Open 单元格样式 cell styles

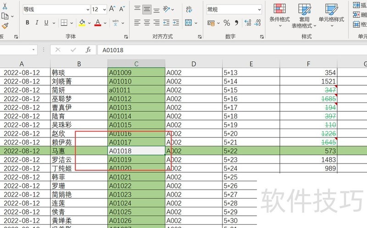point(331,15)
